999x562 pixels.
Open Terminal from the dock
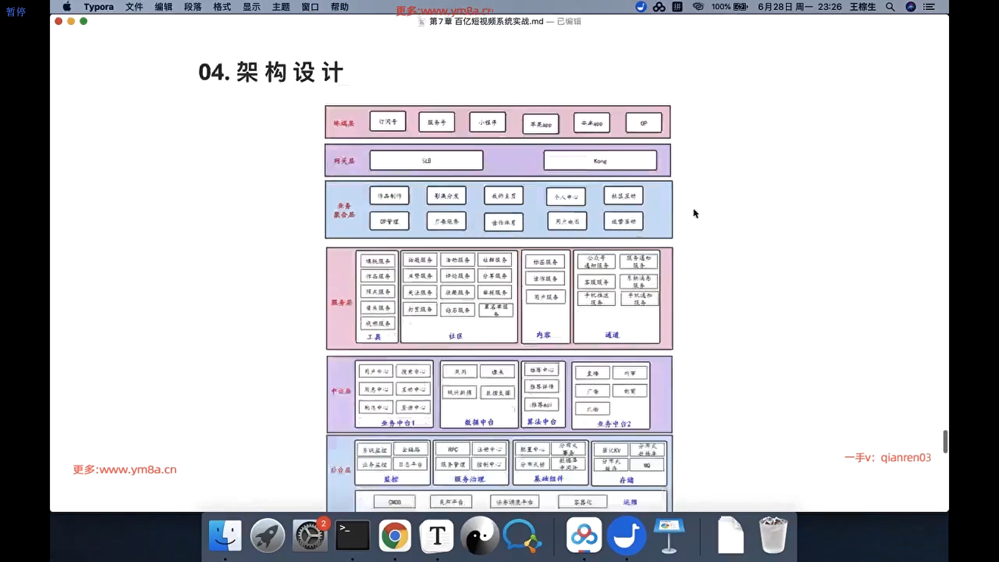(352, 535)
